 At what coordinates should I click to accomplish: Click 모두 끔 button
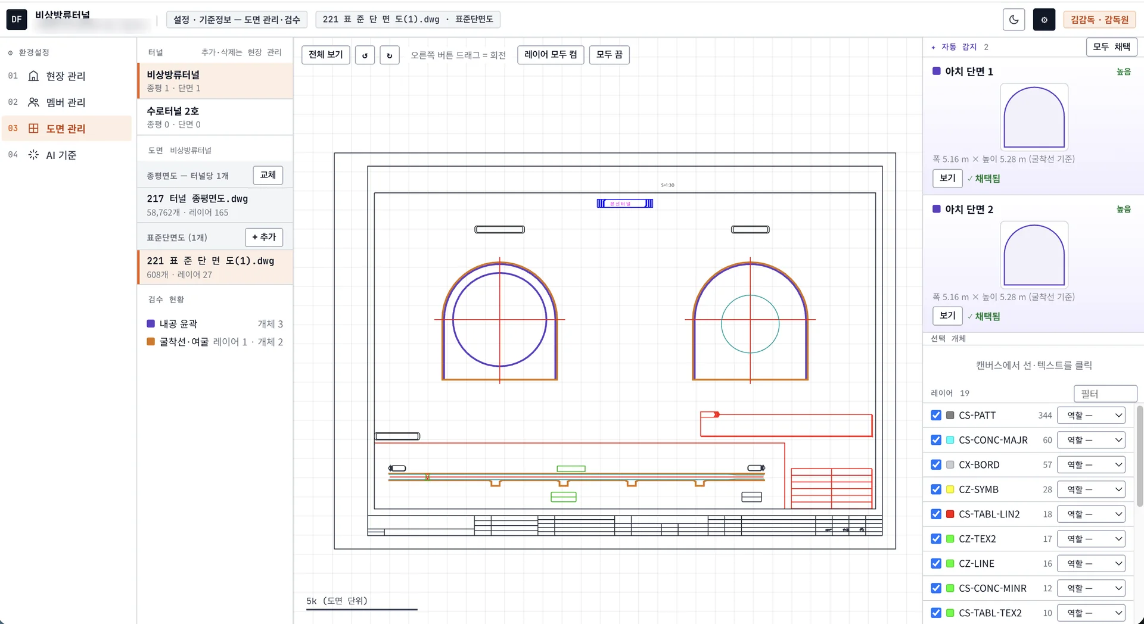point(610,55)
